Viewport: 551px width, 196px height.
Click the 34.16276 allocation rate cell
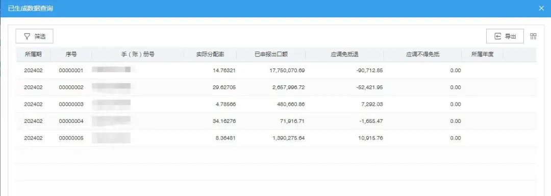click(224, 121)
